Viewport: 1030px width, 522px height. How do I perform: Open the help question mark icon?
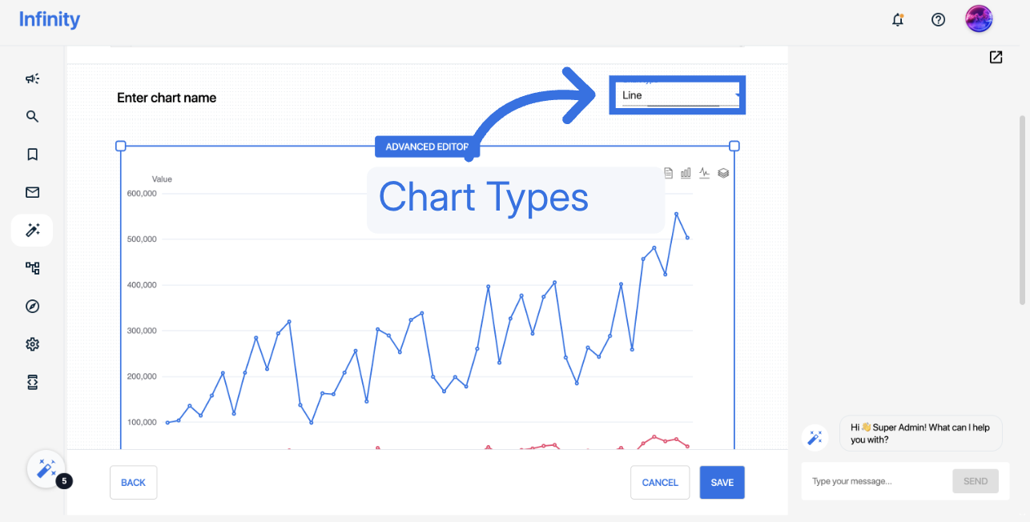(x=939, y=20)
